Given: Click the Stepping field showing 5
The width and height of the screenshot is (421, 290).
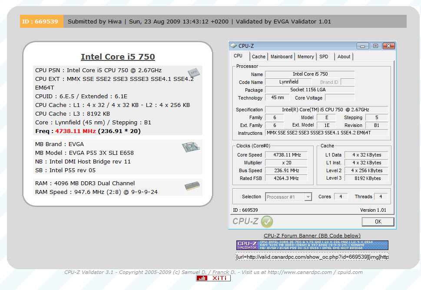Looking at the screenshot, I should pos(377,117).
